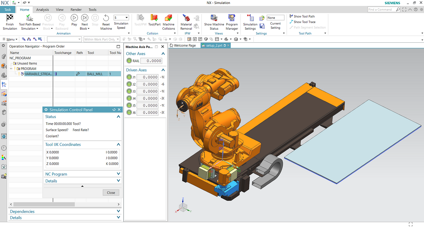Open Machine Collisions settings

tap(169, 22)
